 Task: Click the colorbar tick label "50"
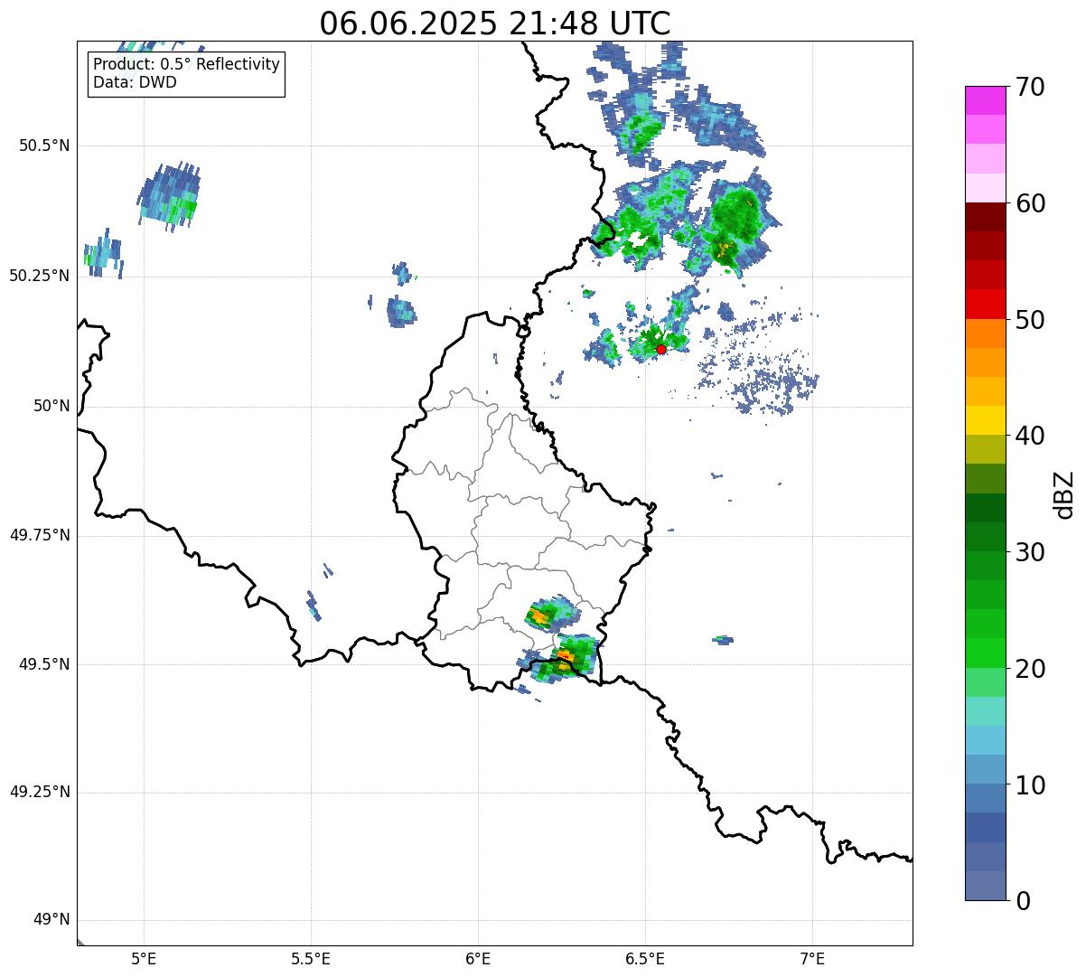tap(1030, 321)
